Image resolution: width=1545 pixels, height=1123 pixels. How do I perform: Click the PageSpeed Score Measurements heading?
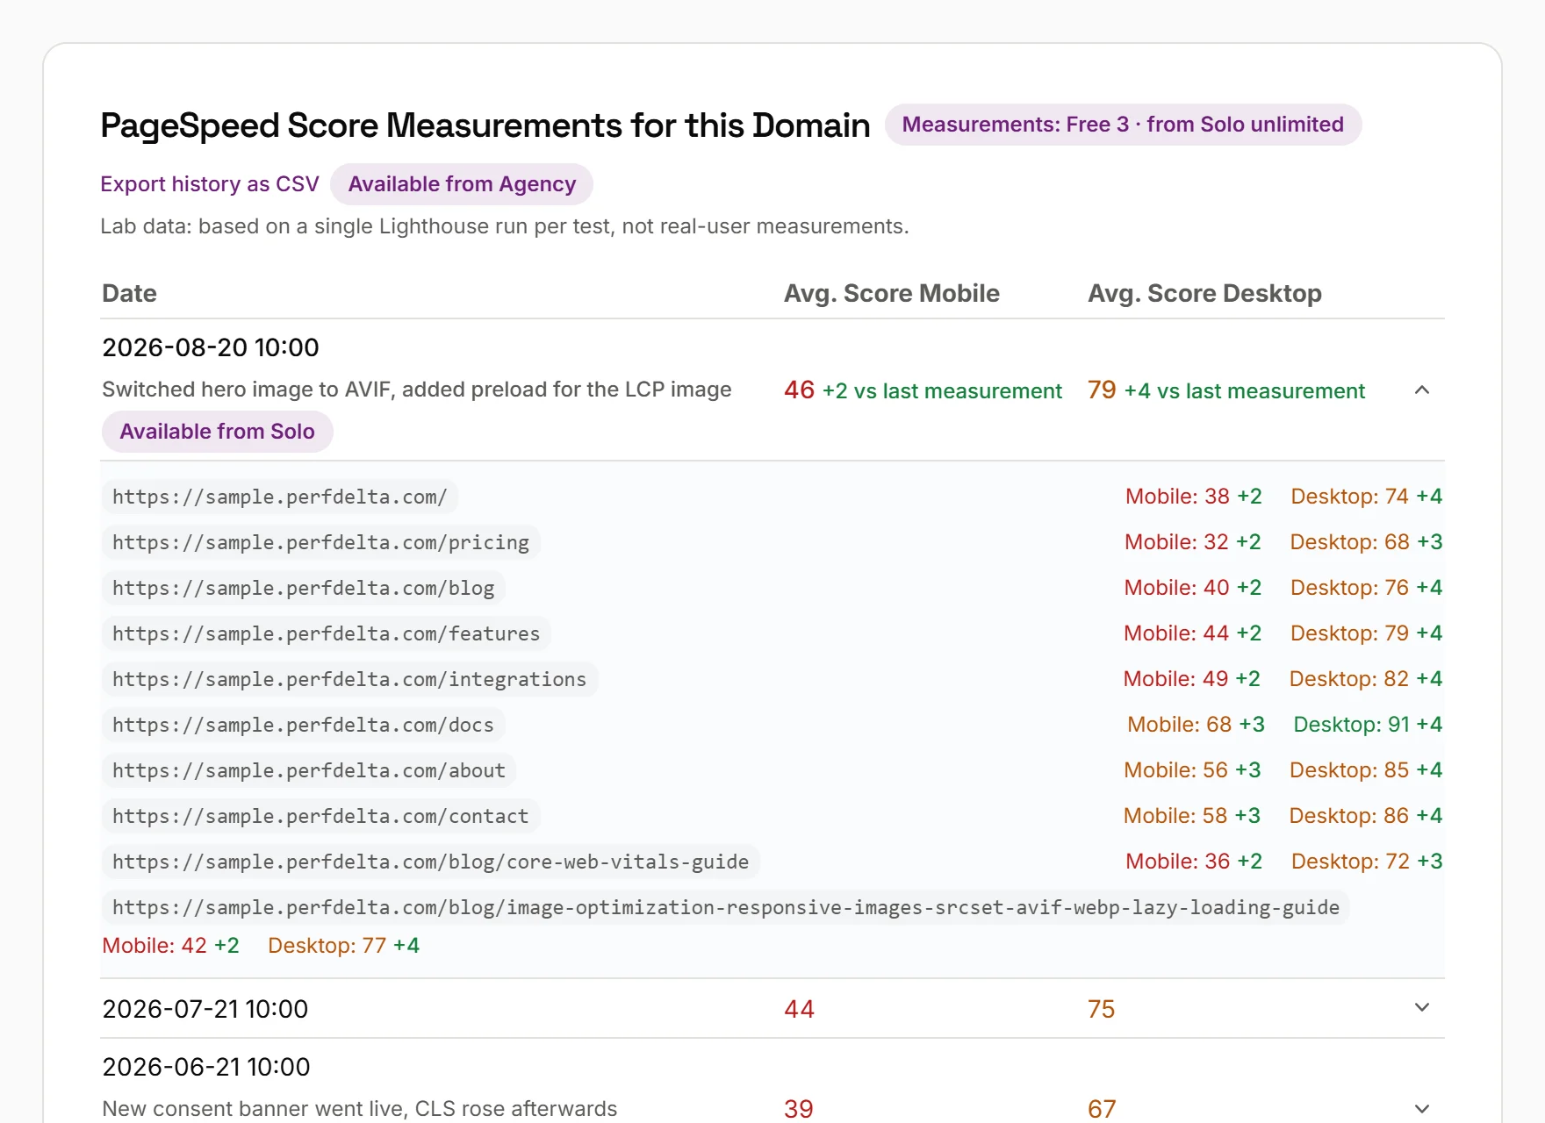tap(485, 125)
